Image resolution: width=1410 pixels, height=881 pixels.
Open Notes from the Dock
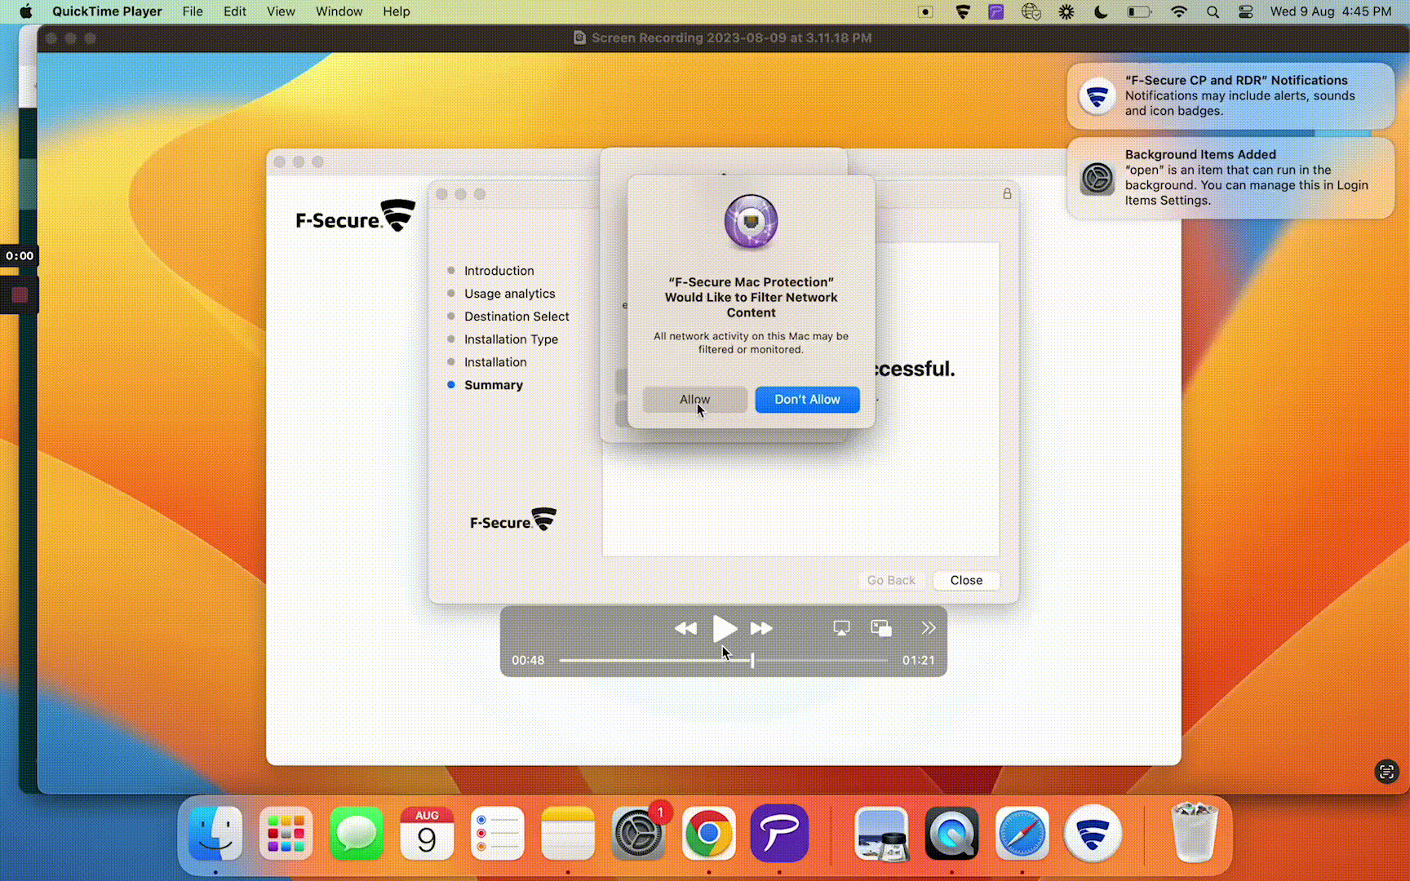pyautogui.click(x=568, y=834)
